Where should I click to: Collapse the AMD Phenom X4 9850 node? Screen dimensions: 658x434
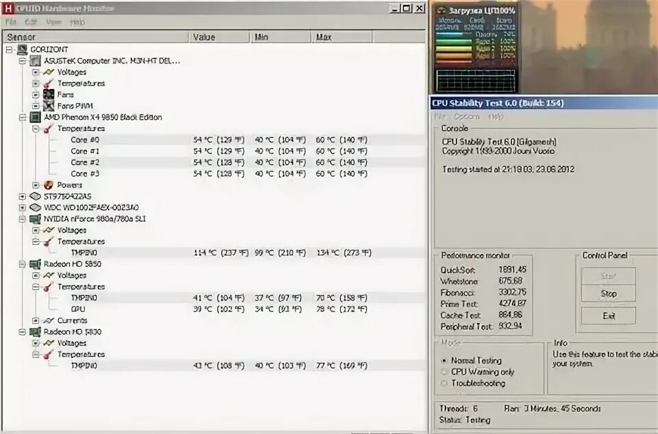pyautogui.click(x=23, y=117)
